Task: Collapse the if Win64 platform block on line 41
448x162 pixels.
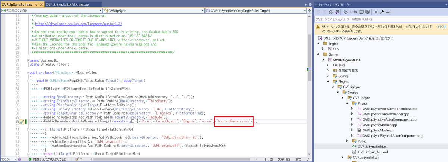Action: [29, 129]
